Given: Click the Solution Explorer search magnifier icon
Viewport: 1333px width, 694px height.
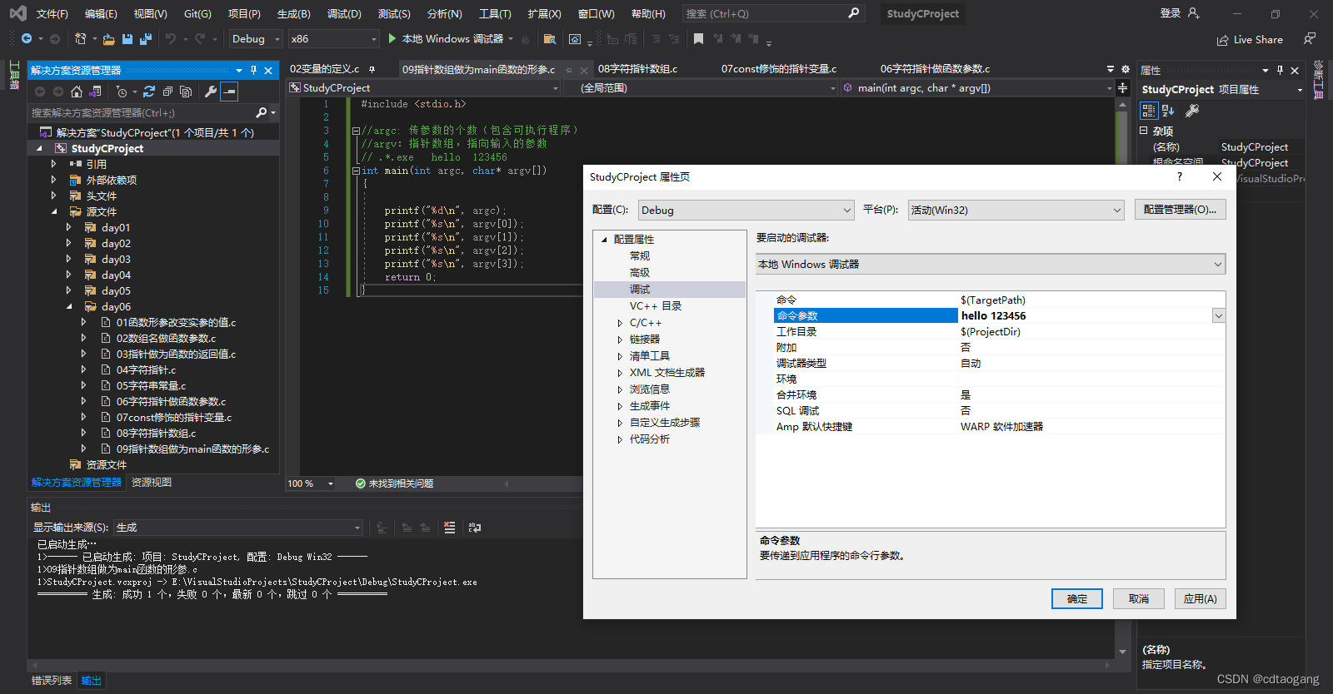Looking at the screenshot, I should pos(262,112).
